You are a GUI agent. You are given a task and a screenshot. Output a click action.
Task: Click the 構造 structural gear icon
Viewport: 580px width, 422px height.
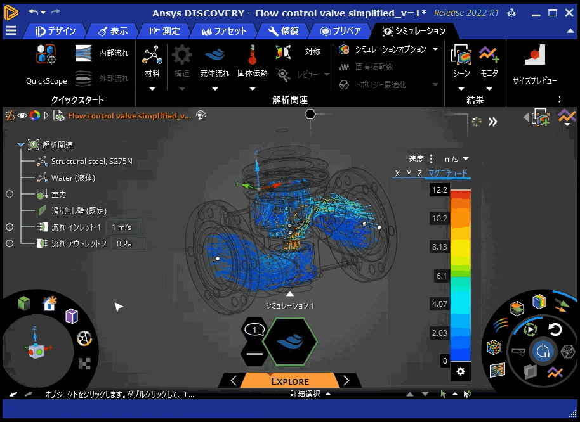(181, 54)
